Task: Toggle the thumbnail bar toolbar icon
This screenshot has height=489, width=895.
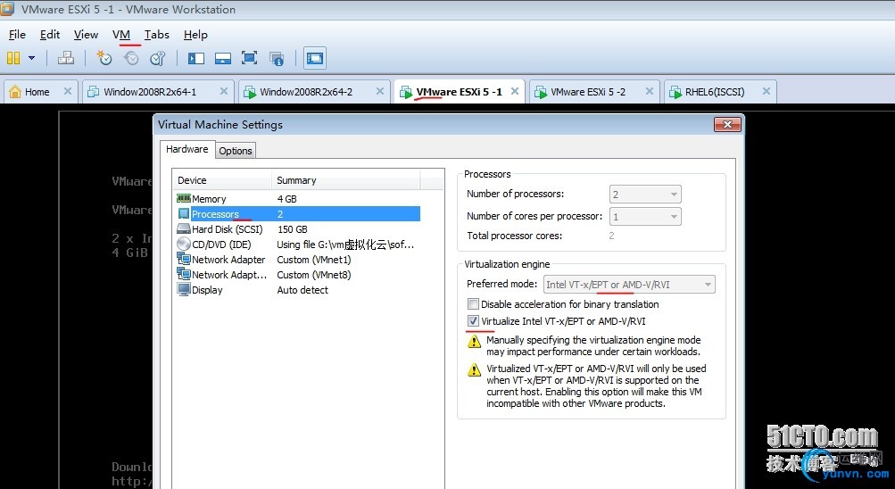Action: [x=222, y=58]
